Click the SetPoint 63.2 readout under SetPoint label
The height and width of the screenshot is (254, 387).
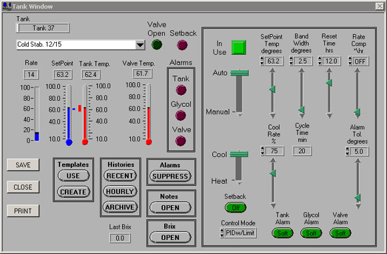(63, 74)
